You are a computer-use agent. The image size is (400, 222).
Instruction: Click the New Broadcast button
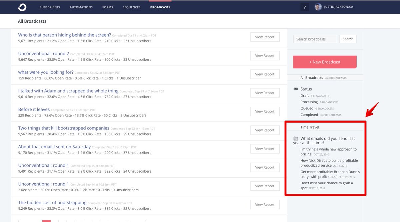pos(325,62)
